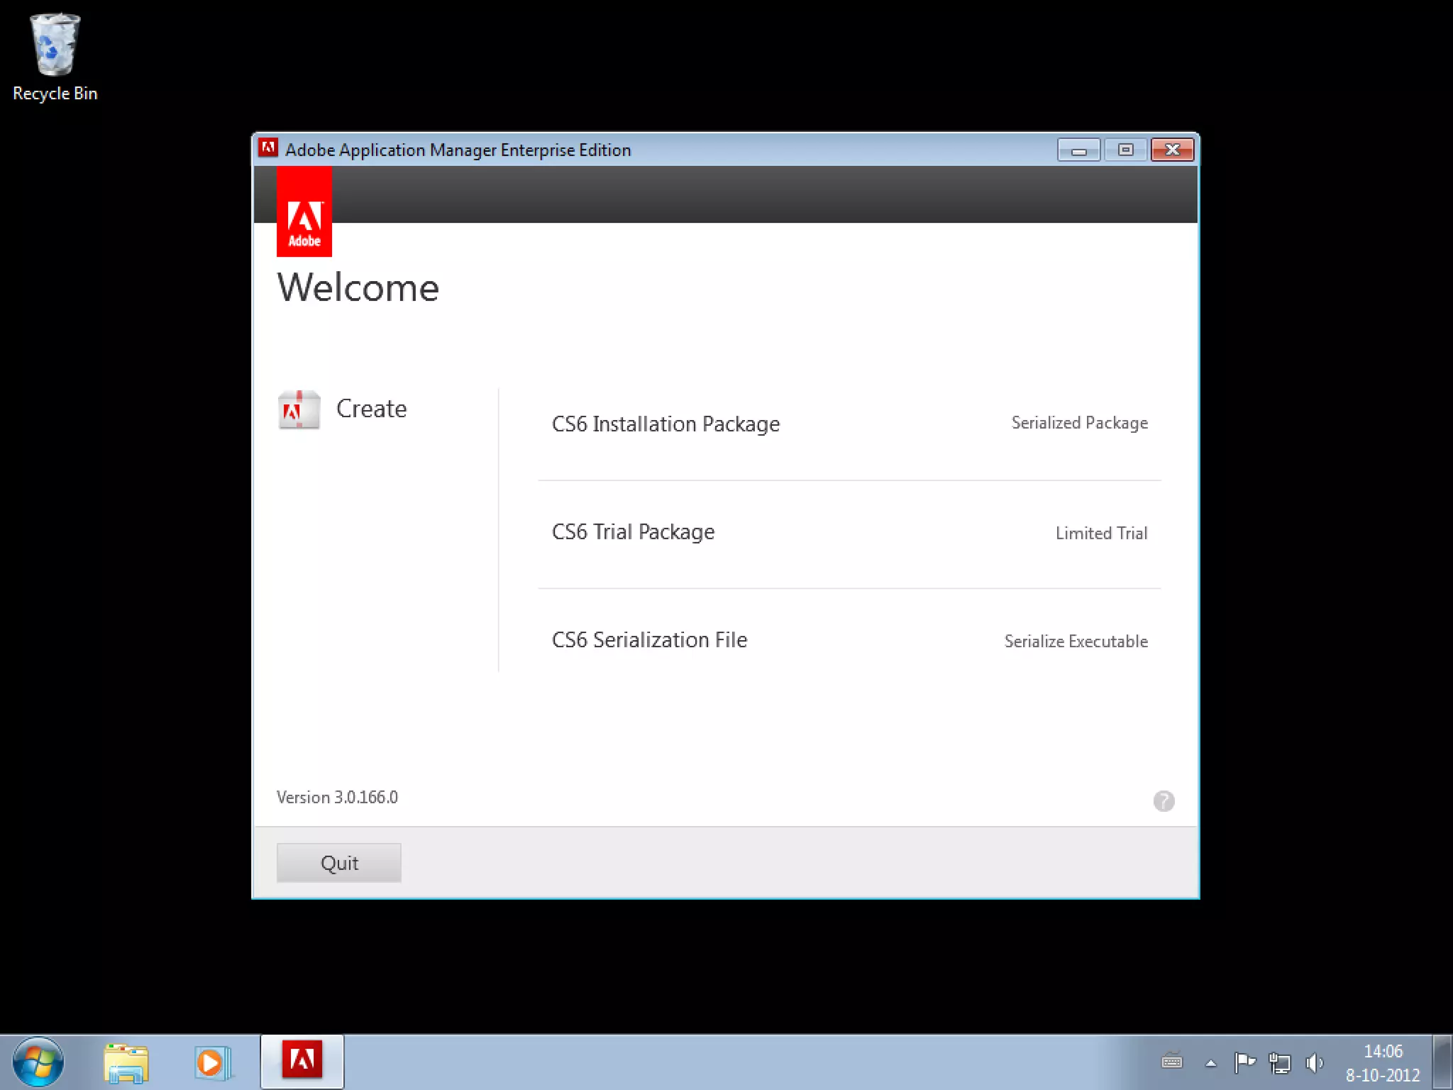Choose CS6 Trial Package
This screenshot has height=1090, width=1453.
[633, 532]
